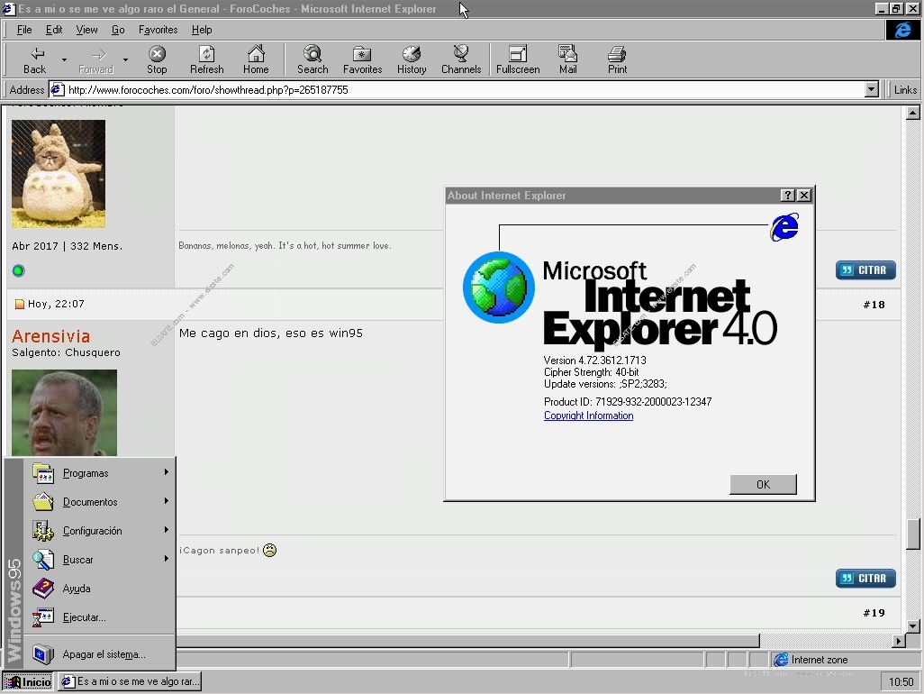Select the Stop loading icon

pyautogui.click(x=157, y=54)
